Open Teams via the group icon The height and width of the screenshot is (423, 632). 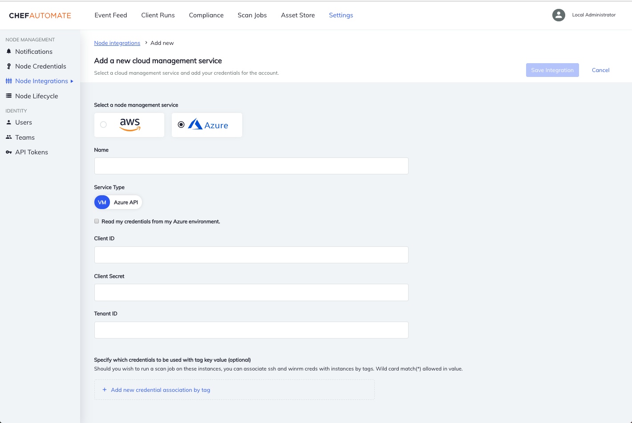(x=9, y=137)
